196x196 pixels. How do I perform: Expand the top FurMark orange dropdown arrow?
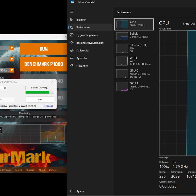tap(12, 48)
